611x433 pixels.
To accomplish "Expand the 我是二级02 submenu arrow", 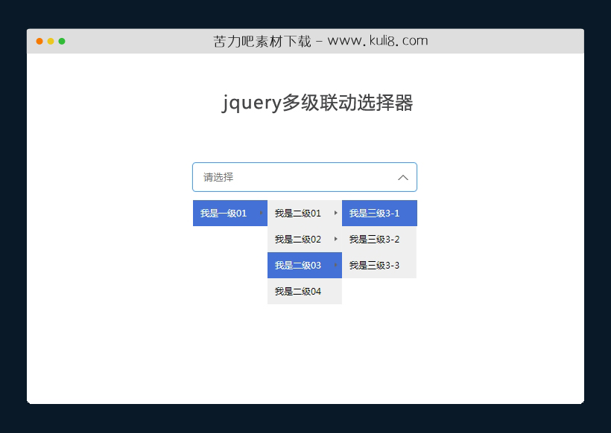I will click(x=336, y=239).
